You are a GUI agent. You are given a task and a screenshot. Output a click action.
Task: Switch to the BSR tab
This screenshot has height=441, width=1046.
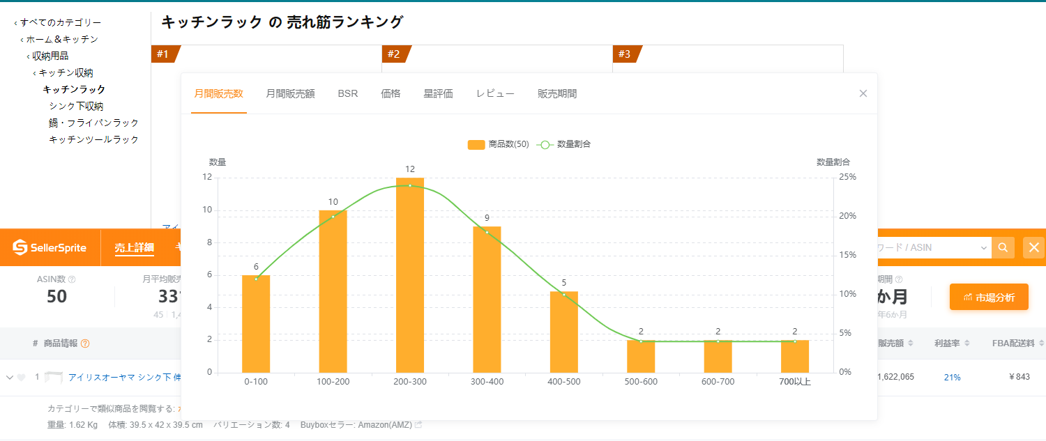tap(348, 93)
